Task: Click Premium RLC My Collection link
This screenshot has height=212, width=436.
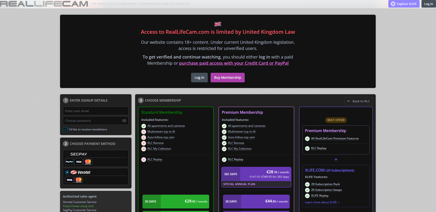Action: (x=240, y=149)
